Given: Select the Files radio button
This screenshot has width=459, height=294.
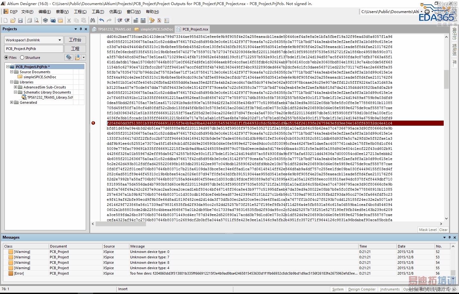Looking at the screenshot, I should [x=6, y=58].
